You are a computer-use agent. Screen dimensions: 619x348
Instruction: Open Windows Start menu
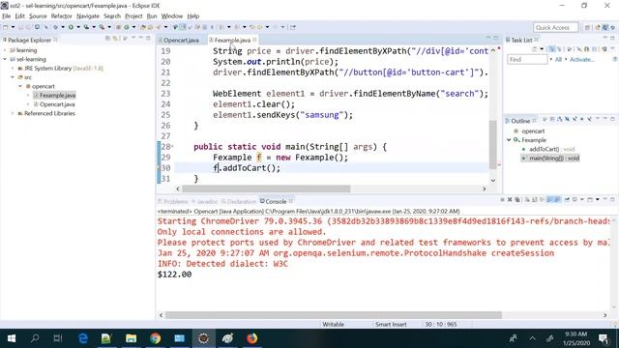(x=11, y=338)
